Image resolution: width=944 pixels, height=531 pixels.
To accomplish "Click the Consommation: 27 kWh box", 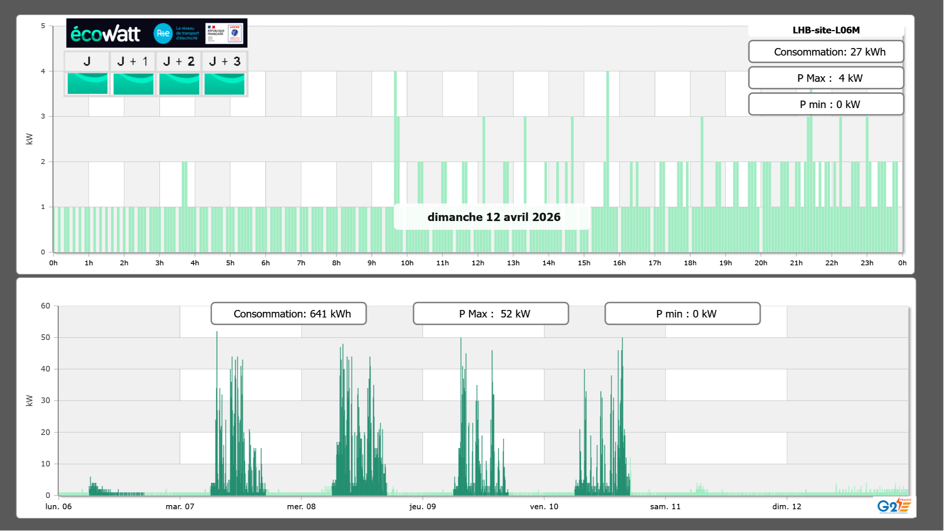I will pos(826,52).
